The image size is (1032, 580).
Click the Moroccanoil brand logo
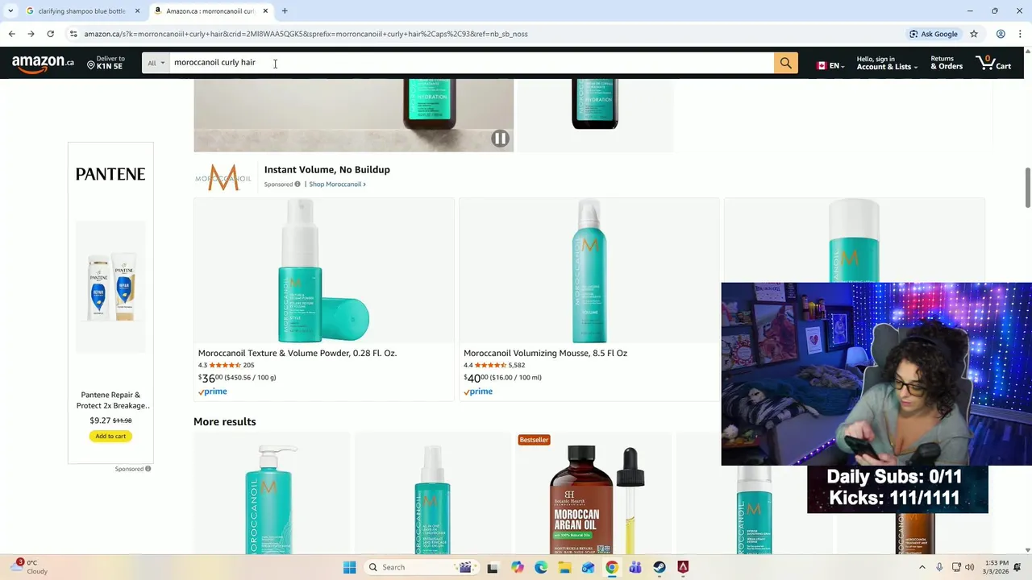click(x=223, y=177)
